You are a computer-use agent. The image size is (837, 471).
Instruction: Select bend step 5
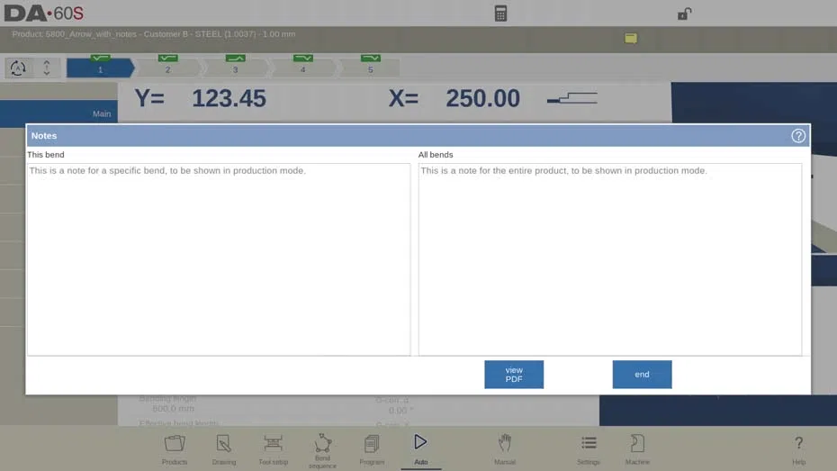click(x=370, y=68)
